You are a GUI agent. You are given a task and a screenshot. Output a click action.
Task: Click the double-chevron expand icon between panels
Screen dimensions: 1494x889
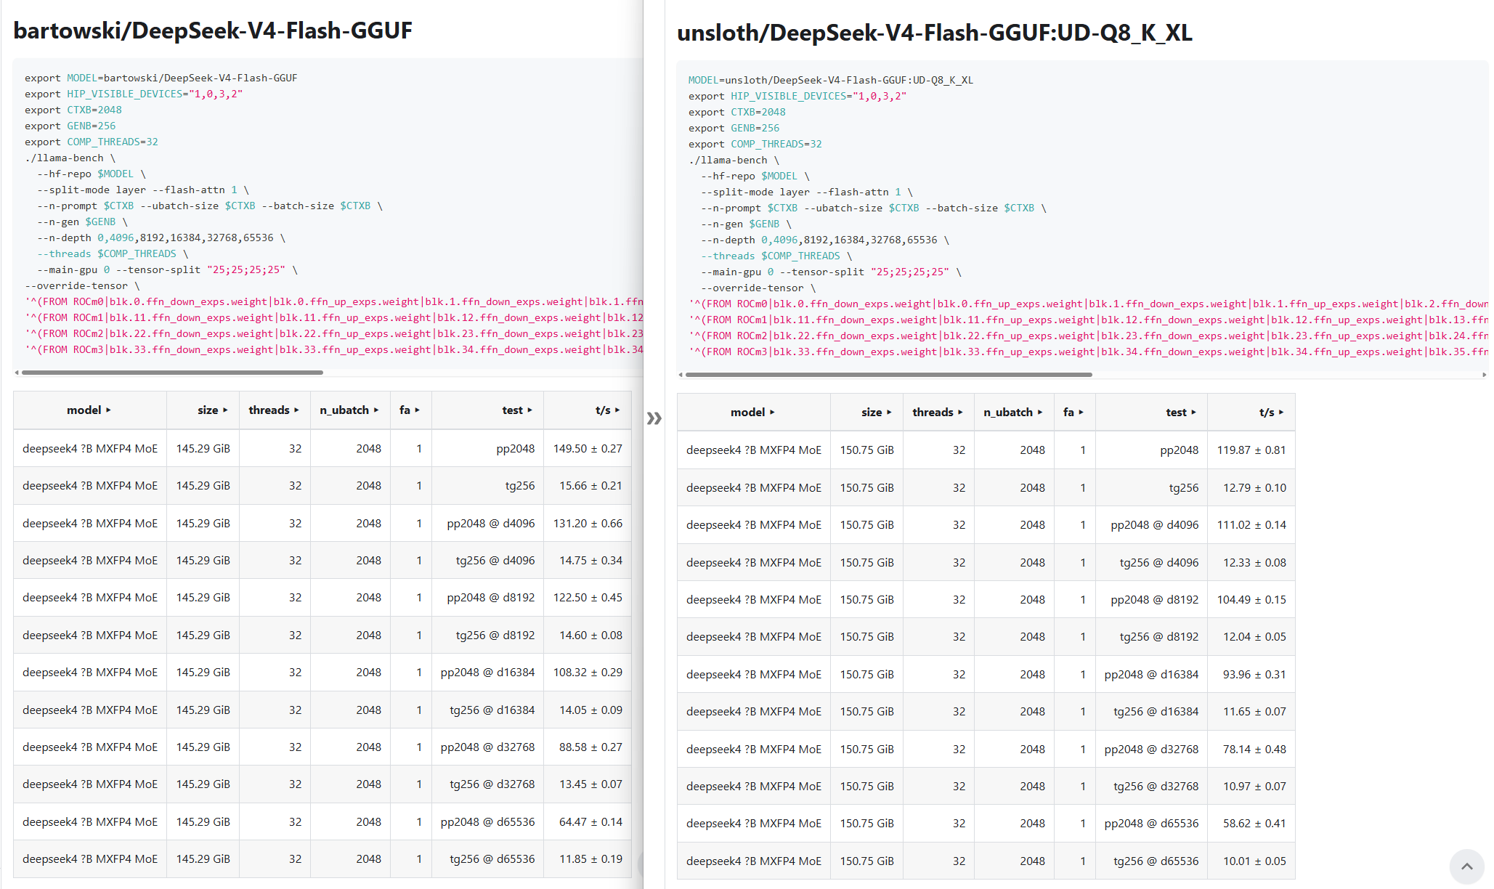(x=654, y=418)
